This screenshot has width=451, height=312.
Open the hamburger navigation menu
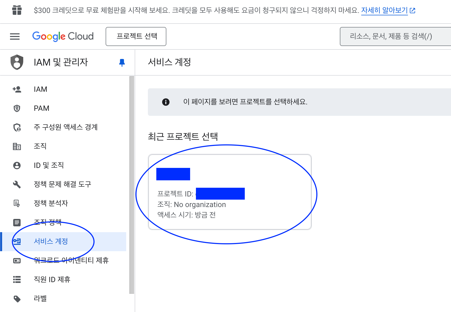[15, 36]
